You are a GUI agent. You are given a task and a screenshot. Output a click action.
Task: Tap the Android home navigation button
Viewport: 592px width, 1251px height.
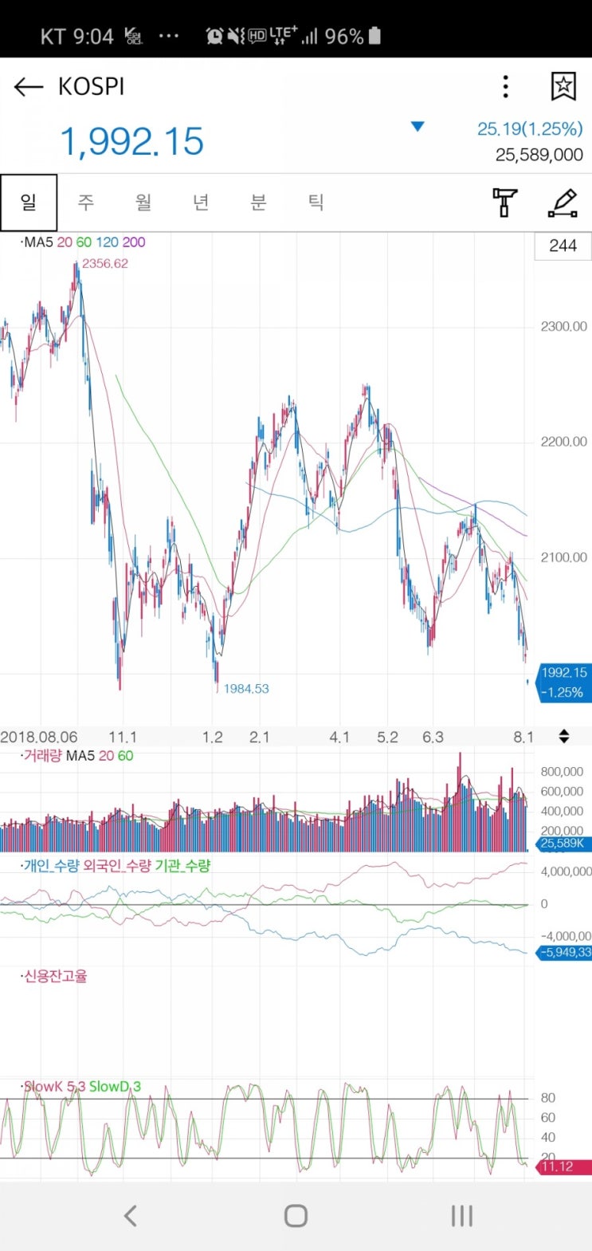296,1215
